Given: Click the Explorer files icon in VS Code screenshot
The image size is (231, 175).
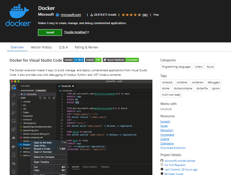Looking at the screenshot, I should click(14, 87).
